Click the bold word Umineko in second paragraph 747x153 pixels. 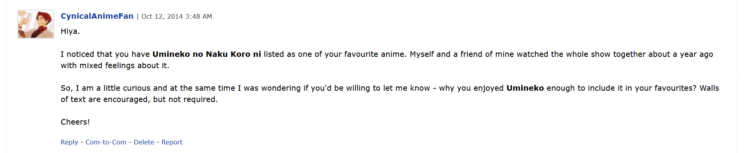point(525,88)
